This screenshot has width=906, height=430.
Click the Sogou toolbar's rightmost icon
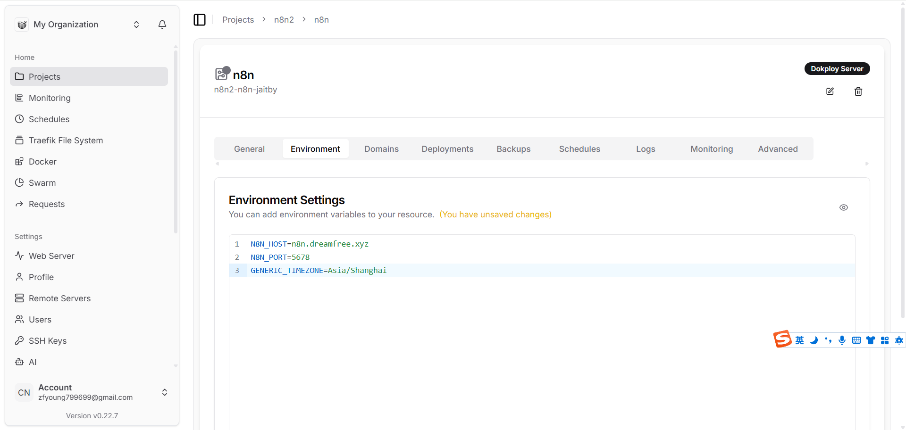point(899,340)
